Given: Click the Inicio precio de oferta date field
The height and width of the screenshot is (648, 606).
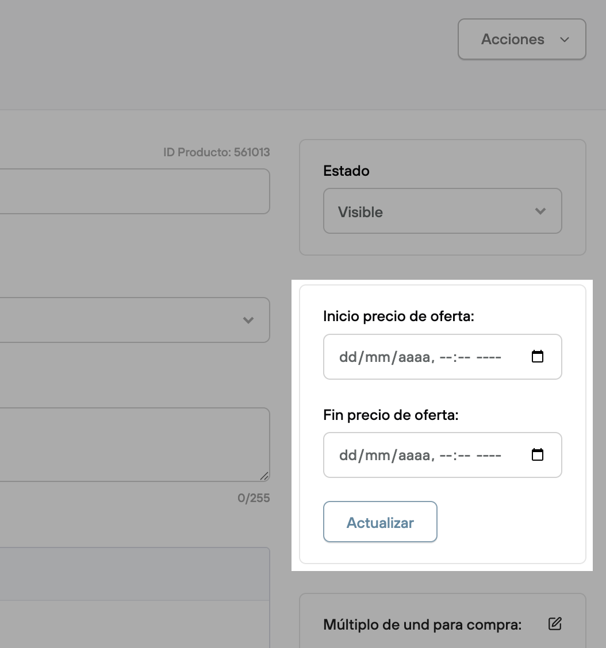Looking at the screenshot, I should 442,357.
